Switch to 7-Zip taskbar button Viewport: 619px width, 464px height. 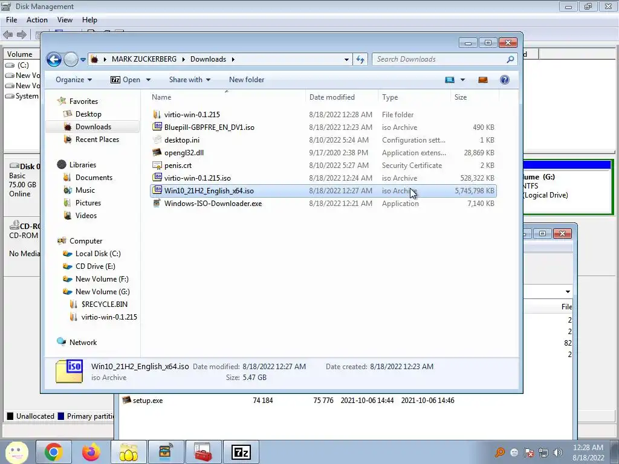coord(241,452)
